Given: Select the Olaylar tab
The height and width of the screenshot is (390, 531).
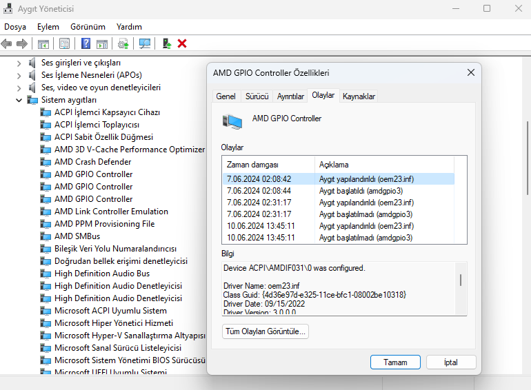Looking at the screenshot, I should click(323, 95).
